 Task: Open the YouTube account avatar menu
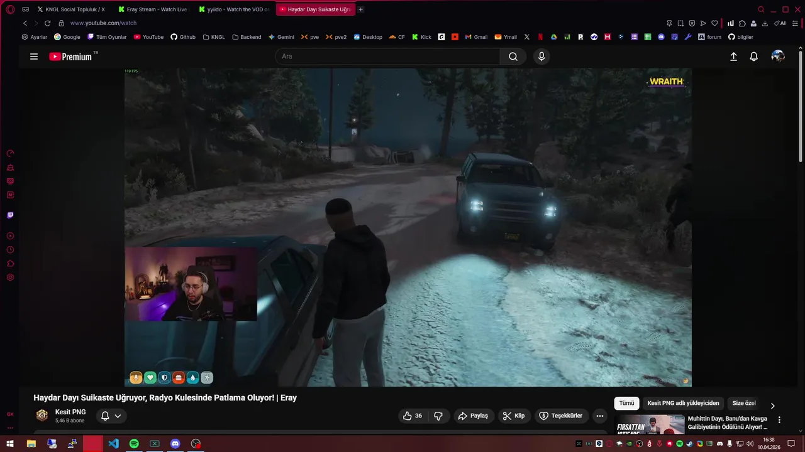click(x=778, y=56)
